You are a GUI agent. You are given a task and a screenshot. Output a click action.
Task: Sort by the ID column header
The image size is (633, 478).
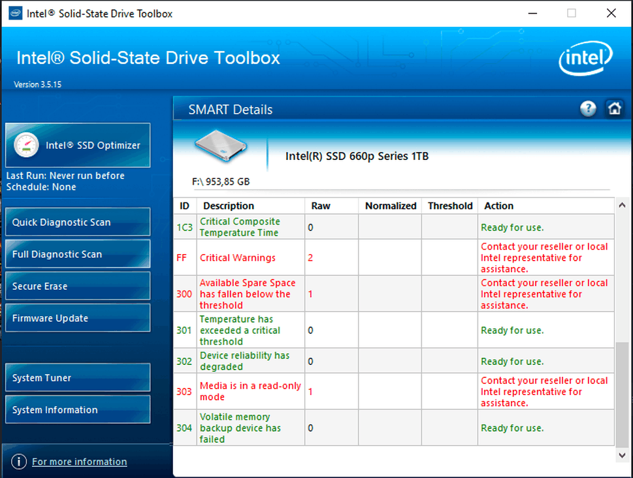click(x=186, y=206)
